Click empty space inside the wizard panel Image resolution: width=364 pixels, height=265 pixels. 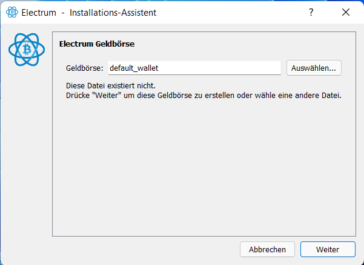(204, 167)
